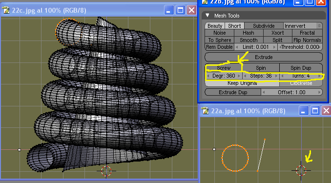
Task: Click the Xsort button
Action: point(278,33)
